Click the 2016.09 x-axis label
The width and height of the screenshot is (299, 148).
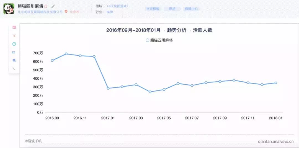point(52,118)
